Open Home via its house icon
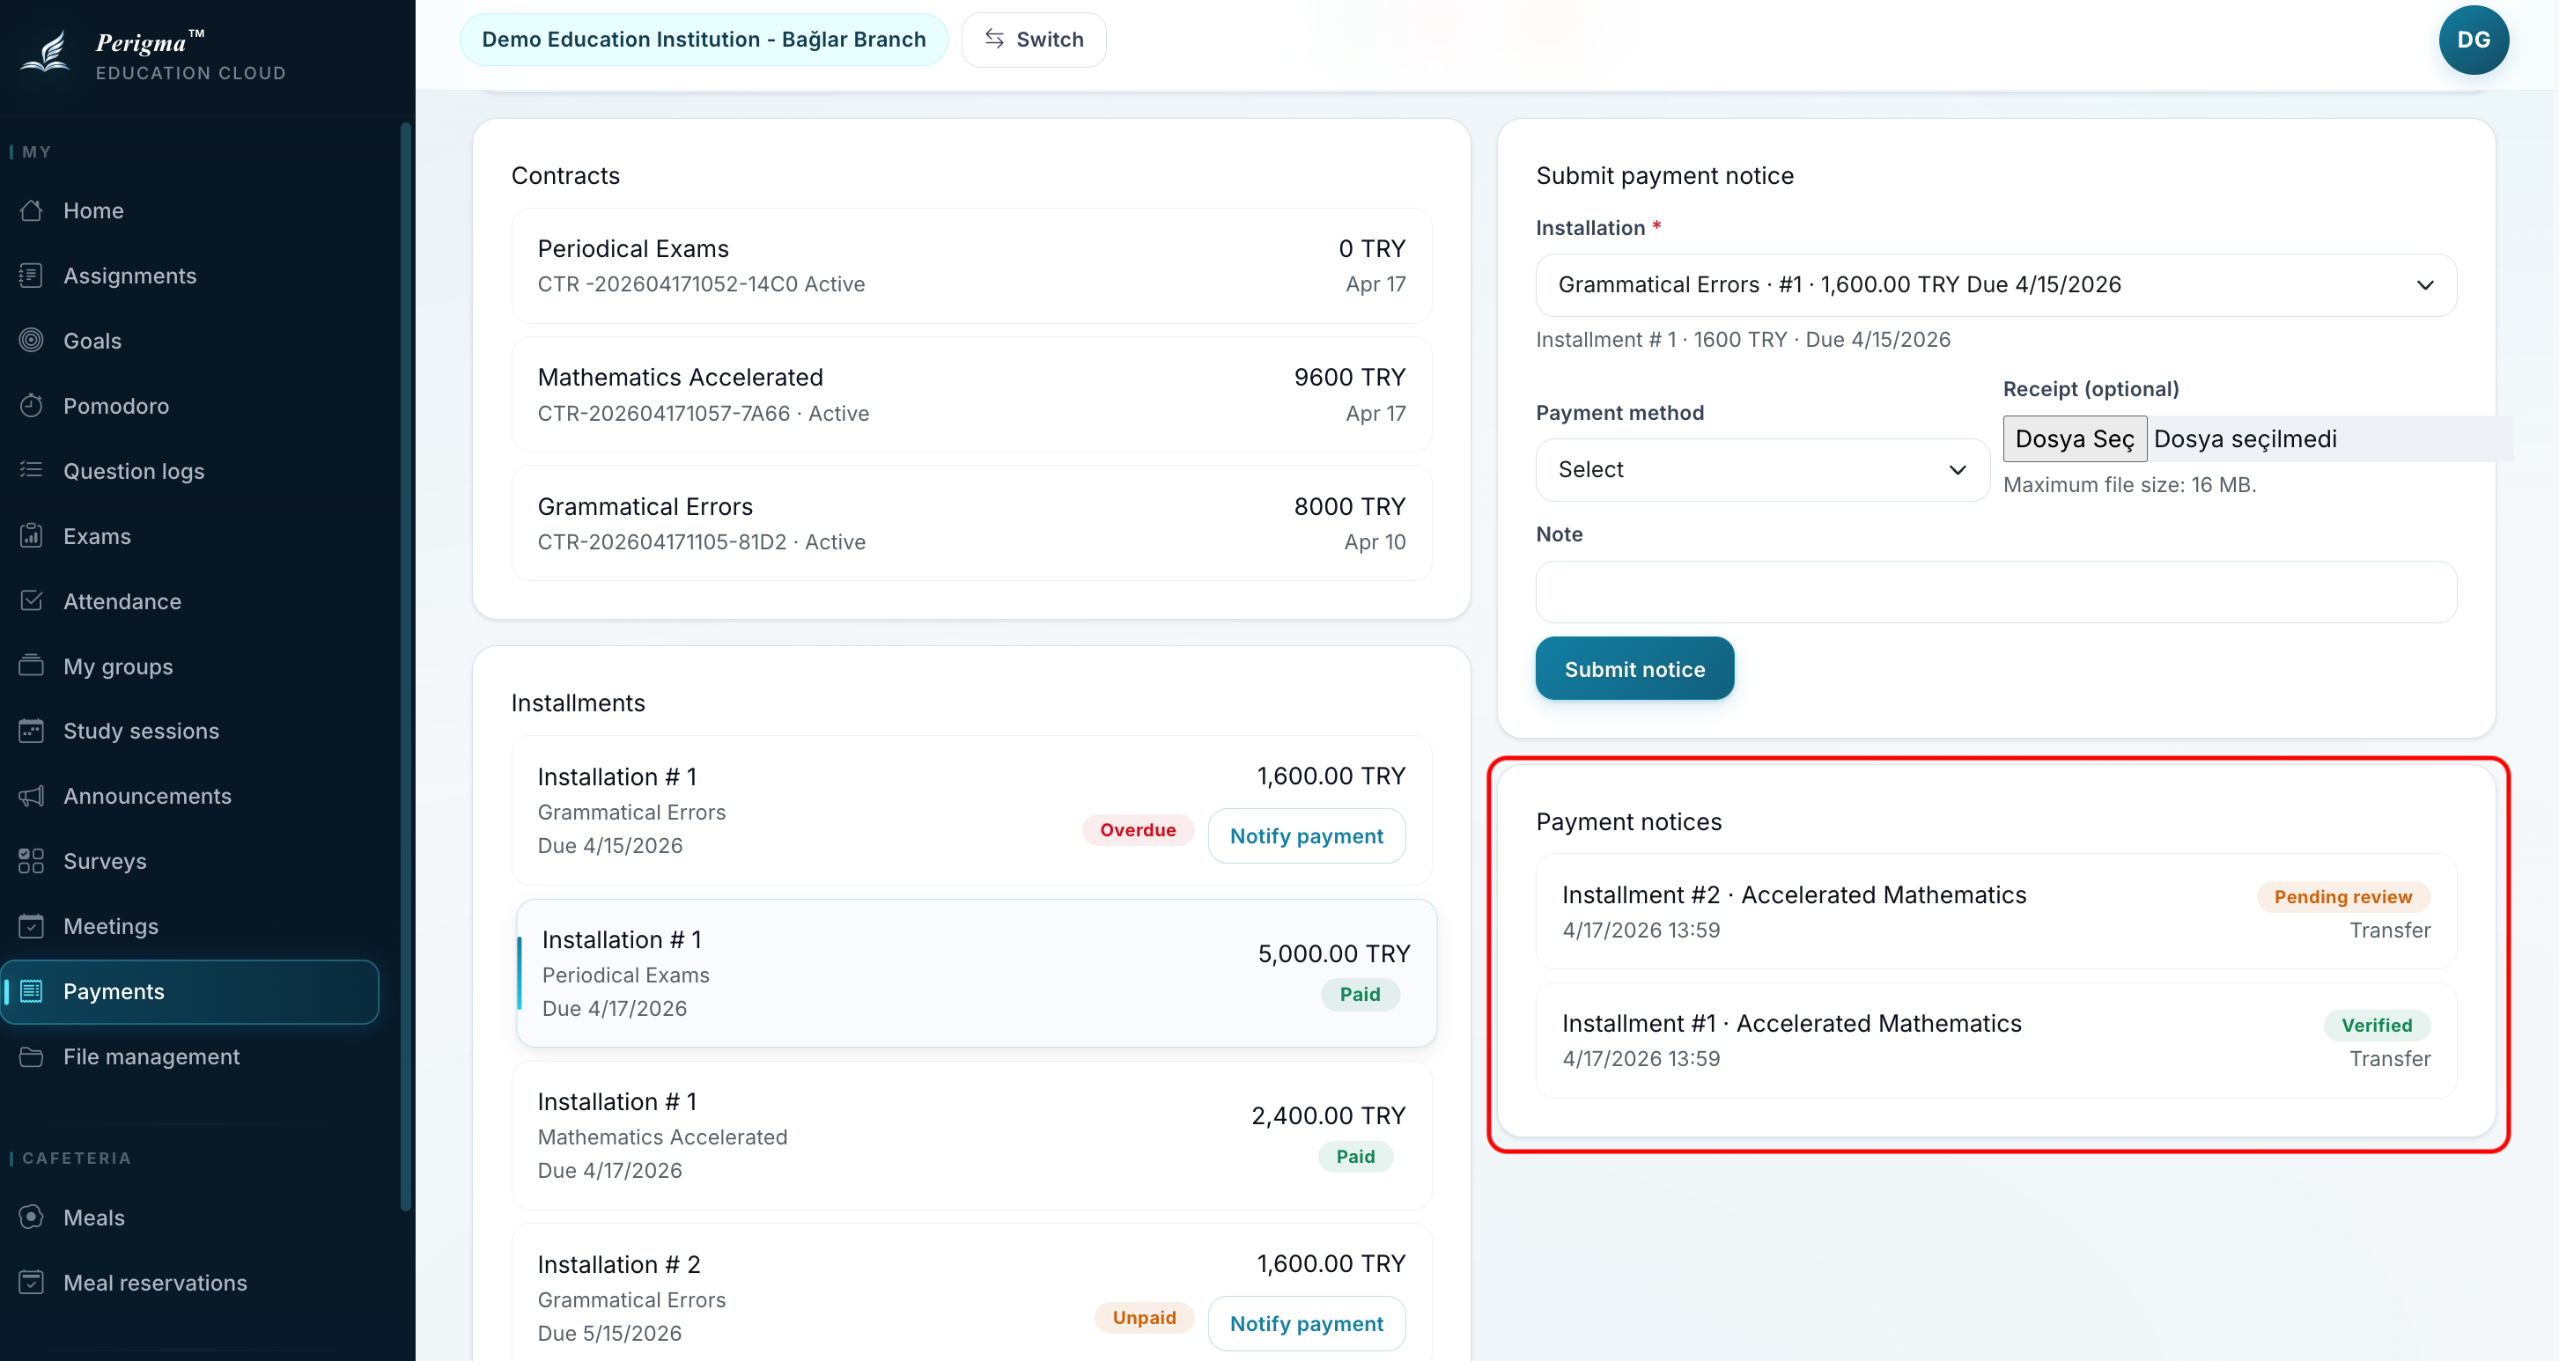2559x1361 pixels. 32,210
